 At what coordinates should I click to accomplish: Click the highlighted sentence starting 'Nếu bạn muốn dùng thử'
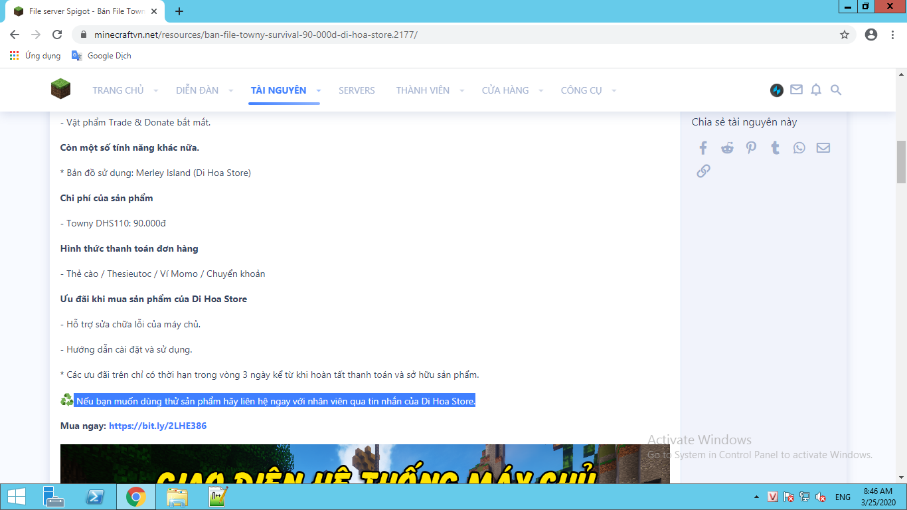[x=276, y=401]
